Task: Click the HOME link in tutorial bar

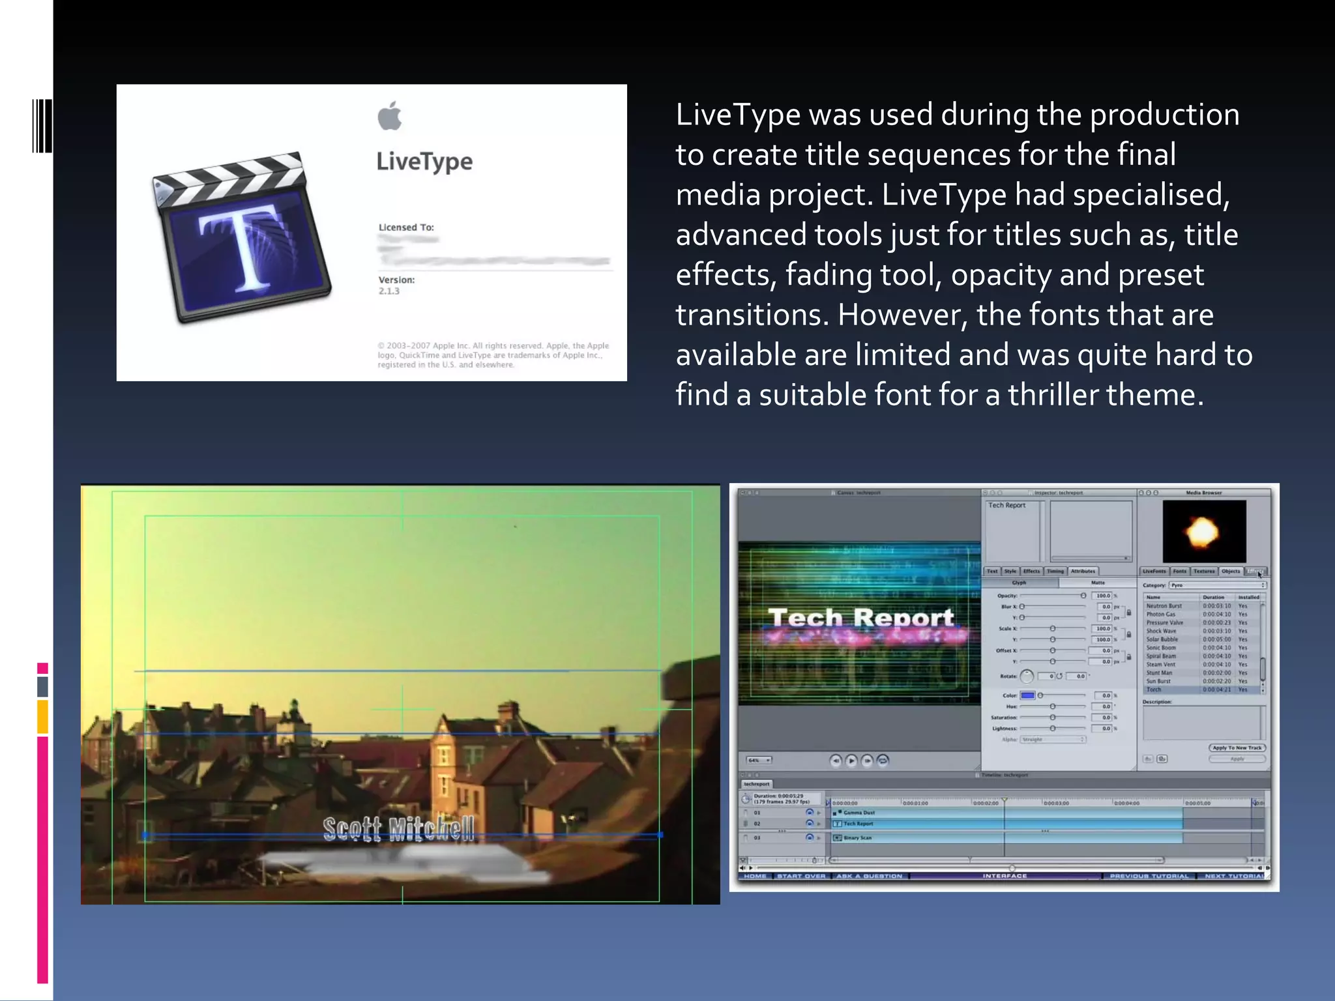Action: coord(755,876)
